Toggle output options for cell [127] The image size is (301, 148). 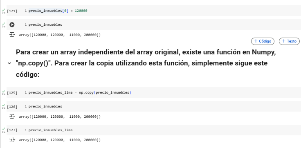point(12,140)
